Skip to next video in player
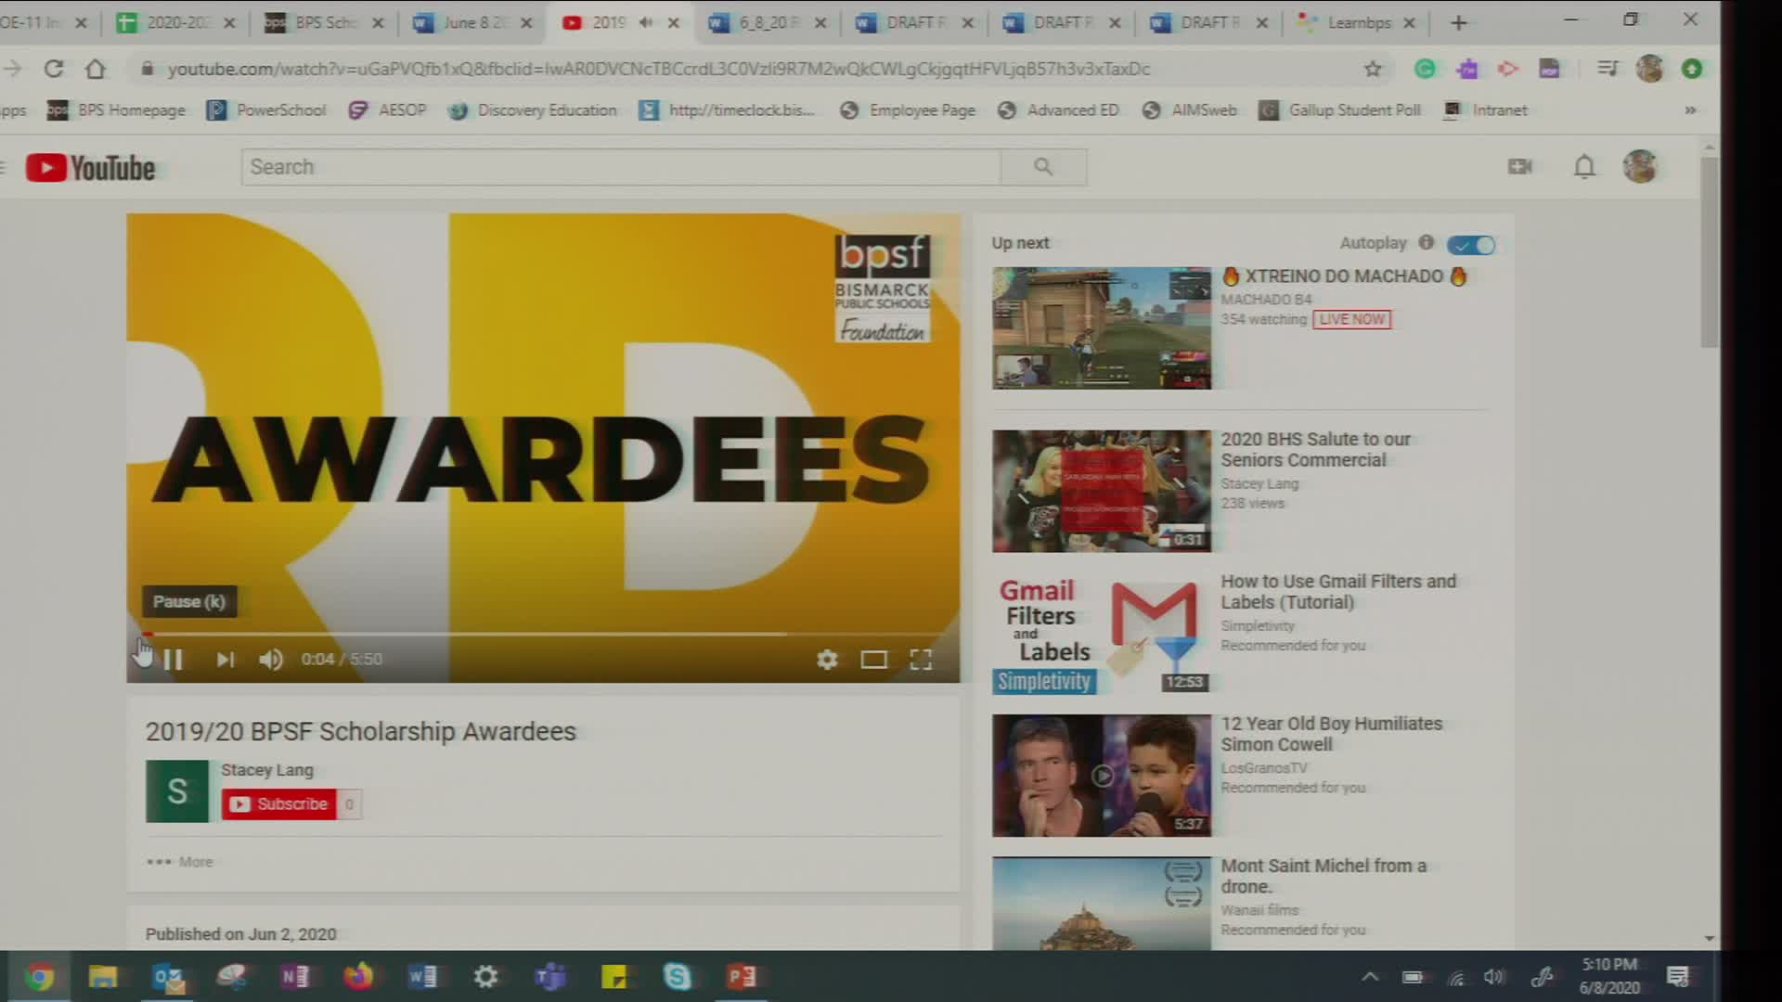 [x=226, y=660]
